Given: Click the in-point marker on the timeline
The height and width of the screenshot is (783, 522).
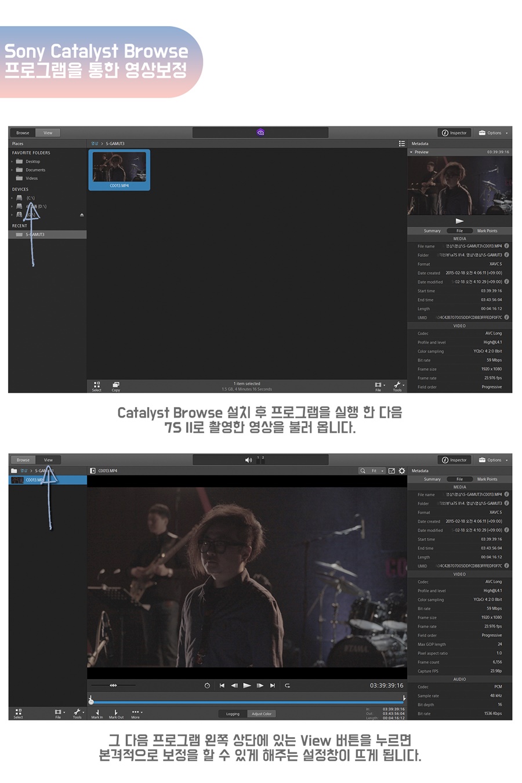Looking at the screenshot, I should point(90,698).
